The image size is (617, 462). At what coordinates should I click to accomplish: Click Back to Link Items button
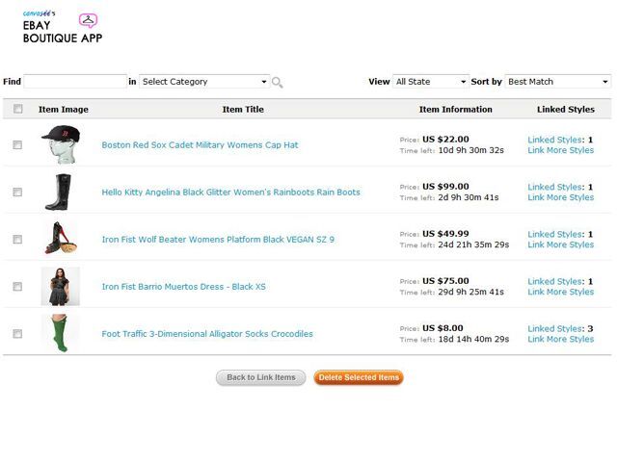tap(261, 377)
